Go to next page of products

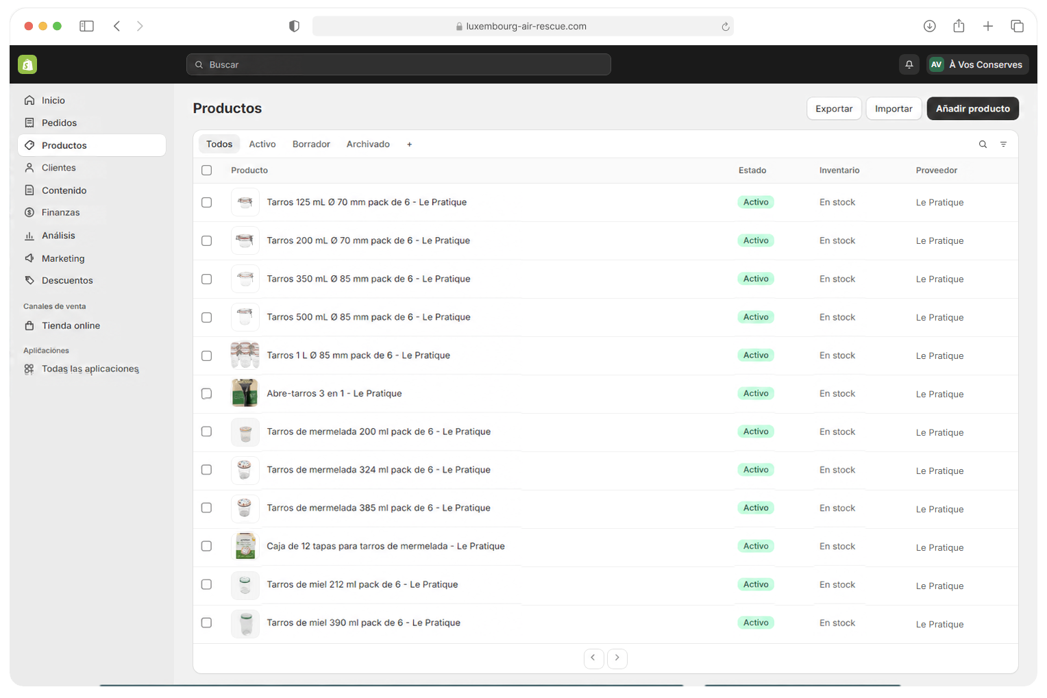coord(617,658)
